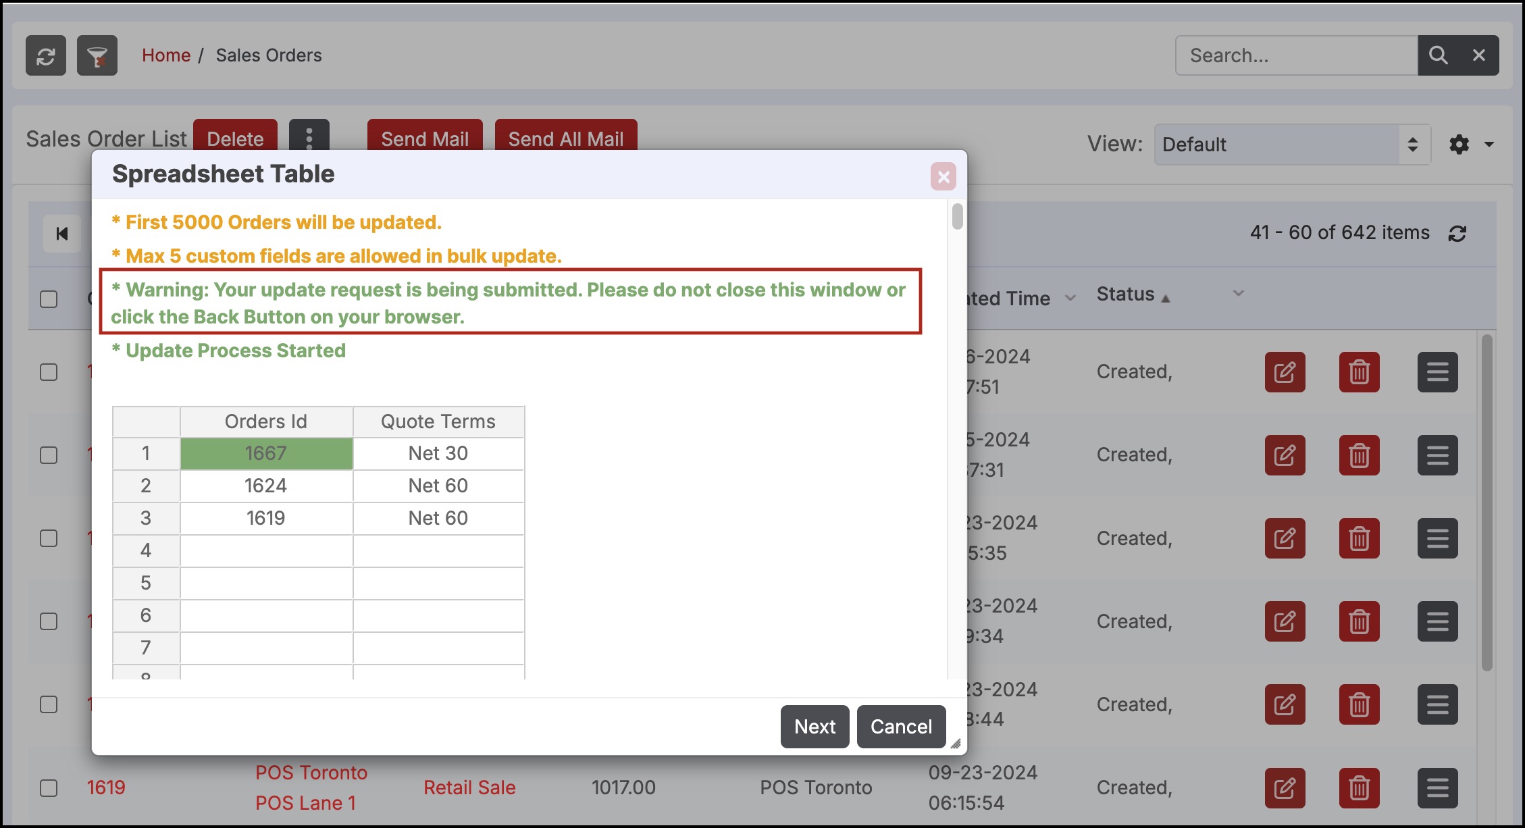The width and height of the screenshot is (1525, 828).
Task: Clear search with the X icon
Action: coord(1478,55)
